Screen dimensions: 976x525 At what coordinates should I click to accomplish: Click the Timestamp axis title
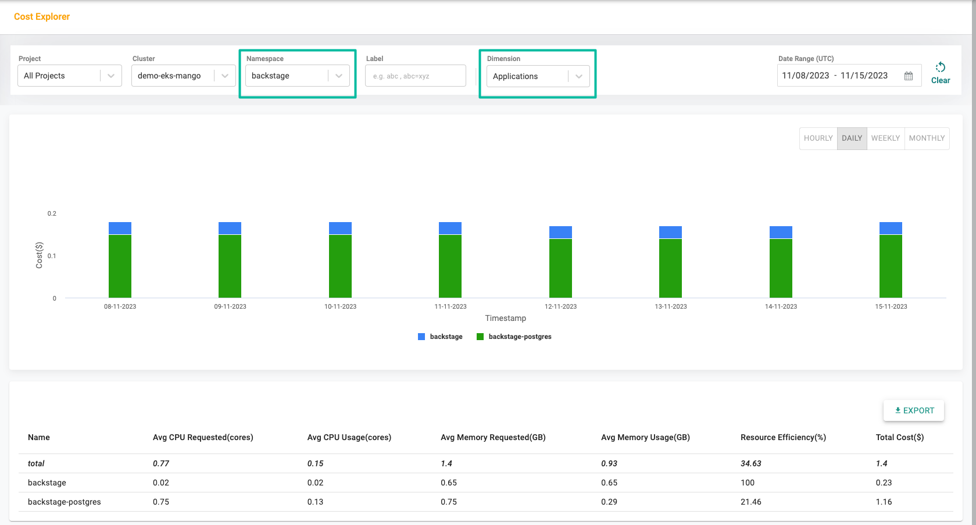[506, 318]
